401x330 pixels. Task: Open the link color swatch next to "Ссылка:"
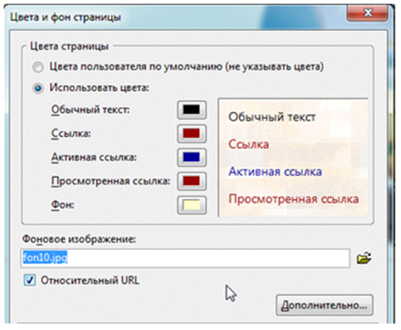(x=191, y=134)
